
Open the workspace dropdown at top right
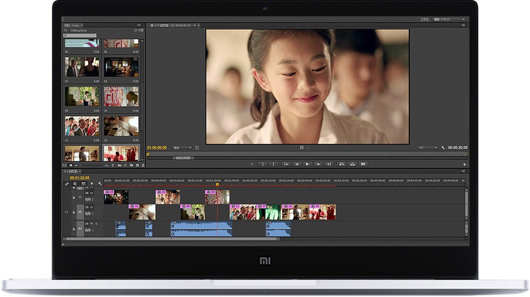point(449,20)
